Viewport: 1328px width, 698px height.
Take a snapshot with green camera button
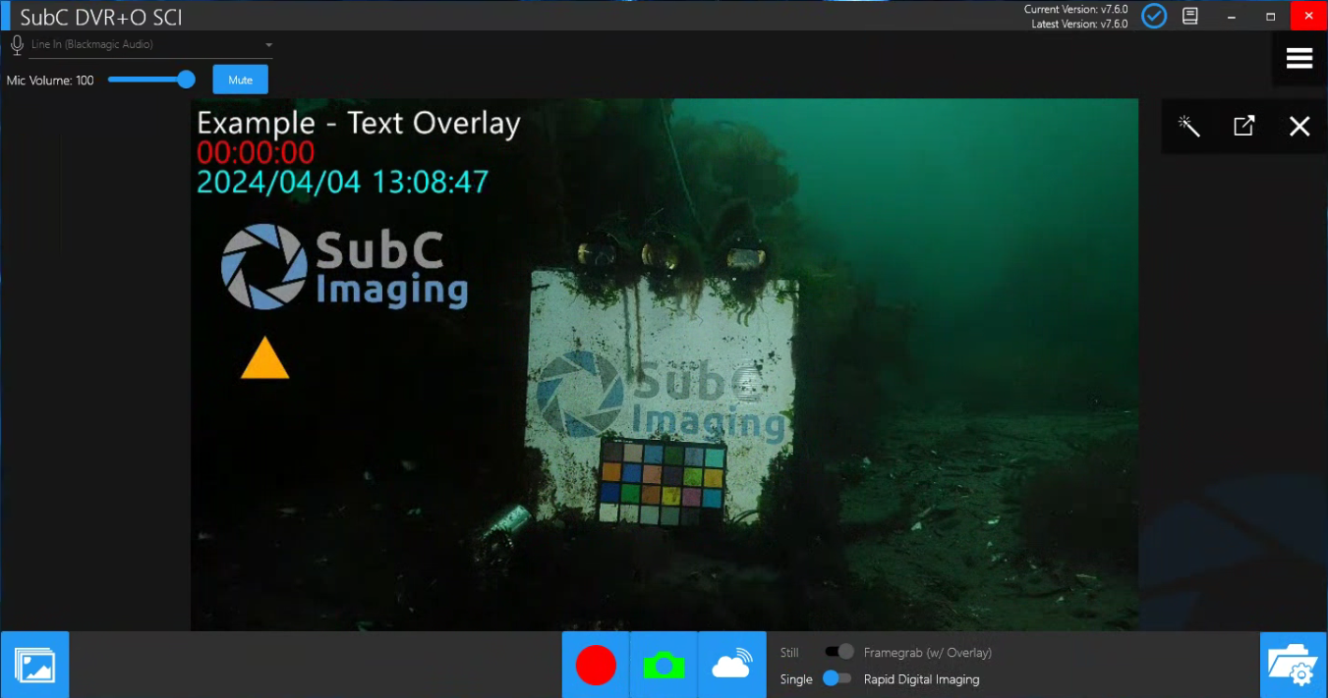tap(664, 666)
